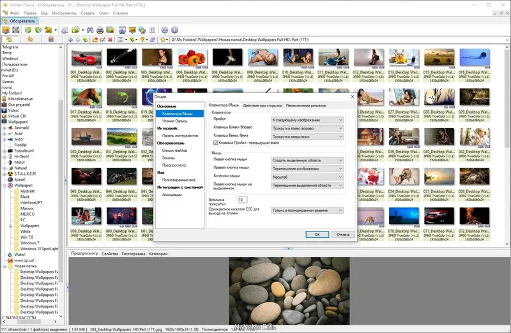This screenshot has height=333, width=511.
Task: Open the 'Колёсико мыши' dropdown
Action: click(x=307, y=177)
